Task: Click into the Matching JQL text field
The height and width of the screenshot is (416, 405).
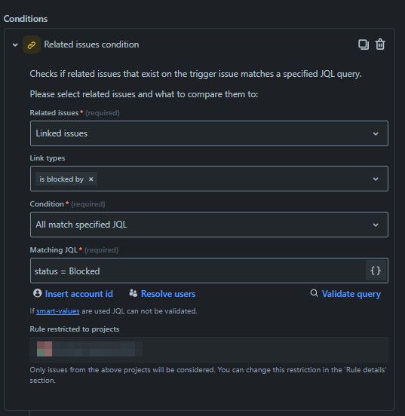Action: (198, 271)
